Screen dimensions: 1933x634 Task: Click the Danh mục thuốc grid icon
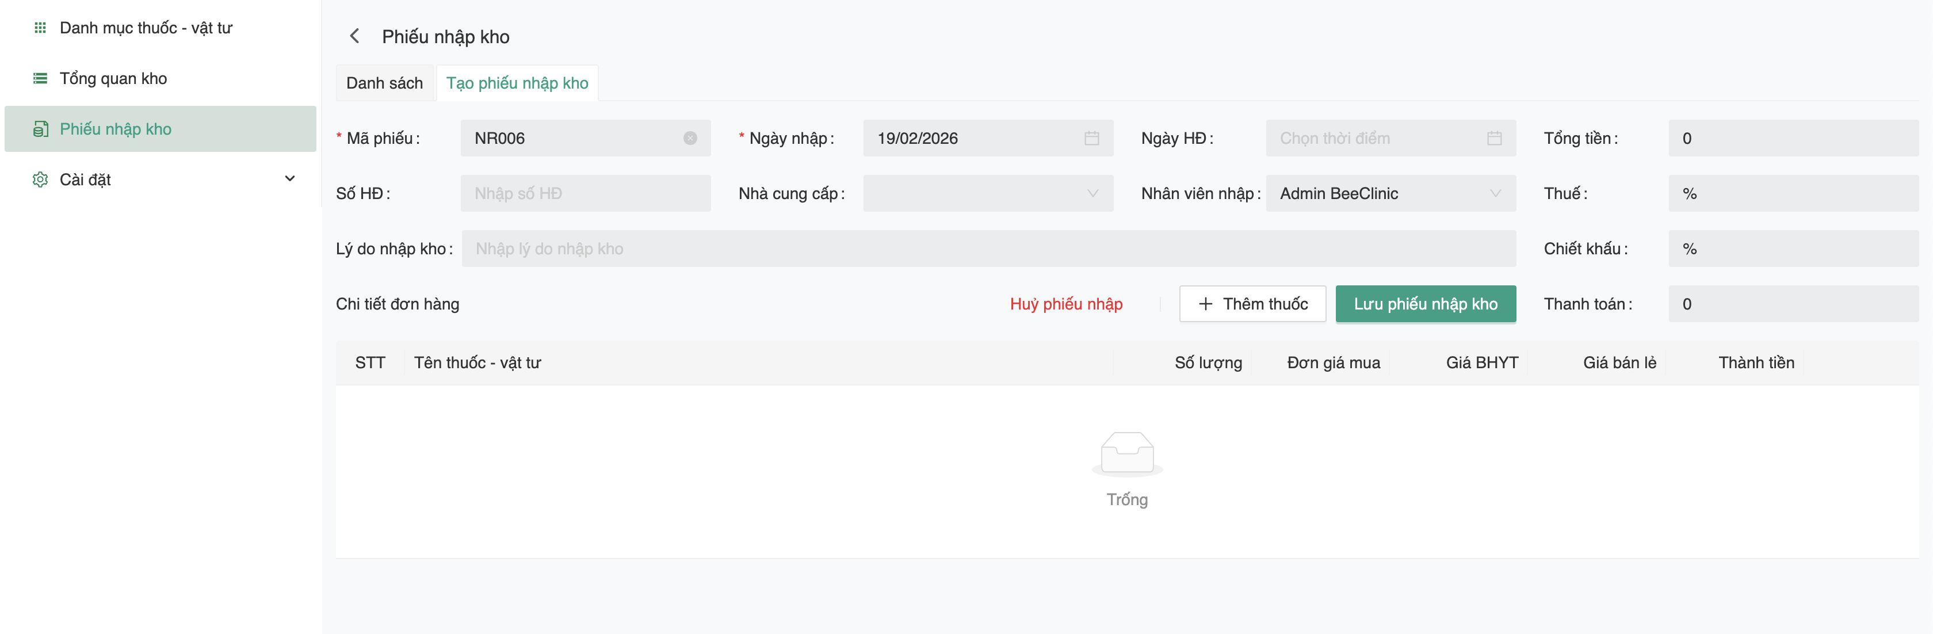point(40,28)
